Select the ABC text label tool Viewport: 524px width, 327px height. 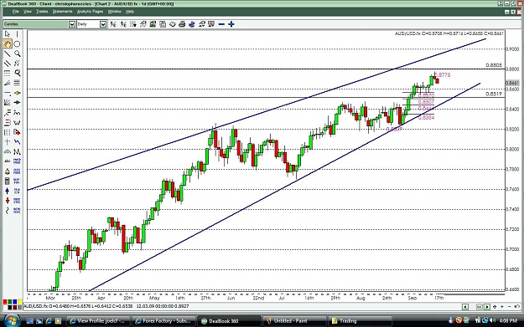click(7, 161)
